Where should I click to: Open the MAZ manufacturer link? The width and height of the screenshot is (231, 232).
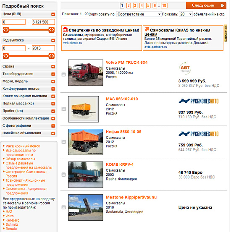(x=9, y=212)
